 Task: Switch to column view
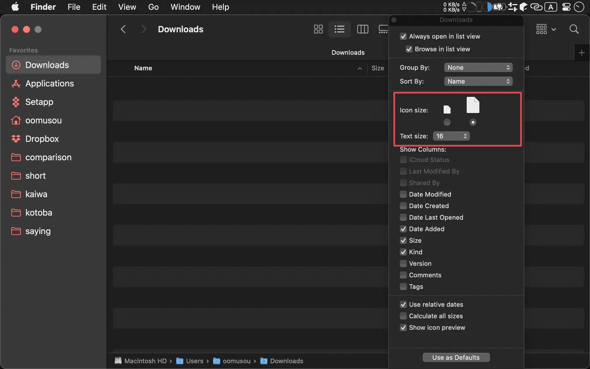[362, 29]
